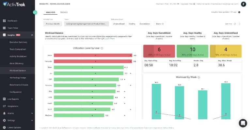Click the Latest Updates icon

(x=4, y=127)
